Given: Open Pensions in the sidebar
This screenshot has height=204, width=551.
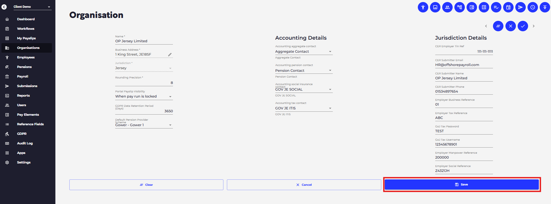Looking at the screenshot, I should click(x=27, y=67).
